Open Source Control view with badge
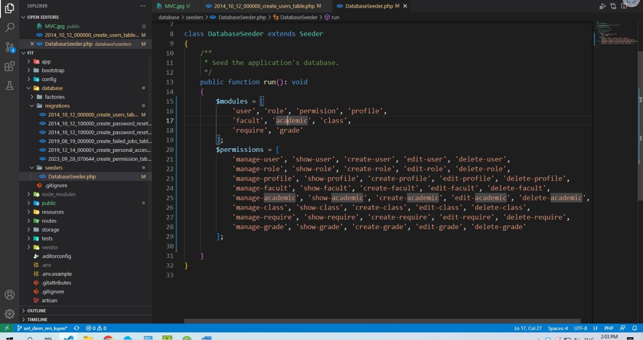643x340 pixels. point(9,47)
